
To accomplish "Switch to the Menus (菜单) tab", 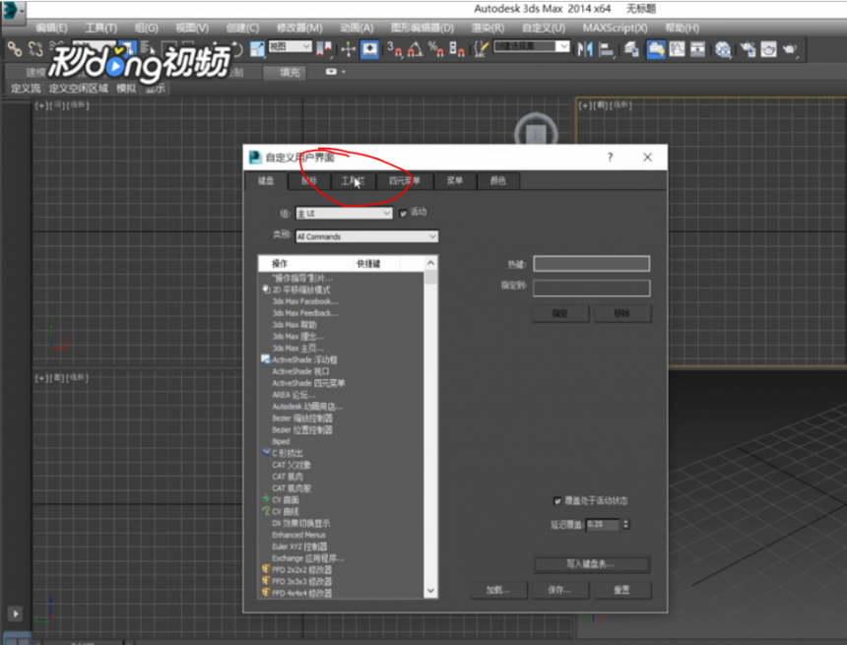I will pyautogui.click(x=455, y=181).
